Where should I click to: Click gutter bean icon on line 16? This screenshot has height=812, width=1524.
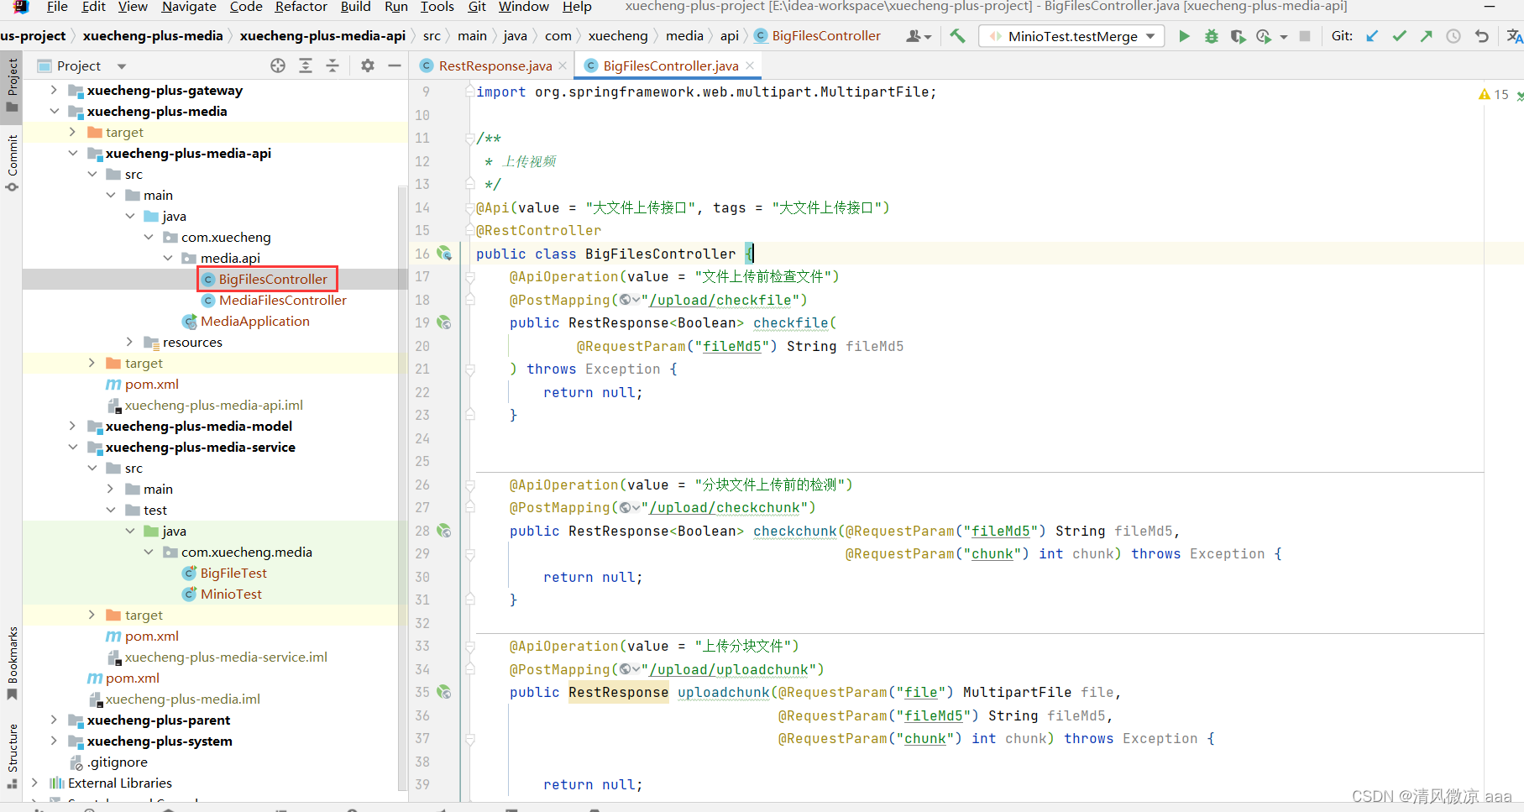coord(444,254)
